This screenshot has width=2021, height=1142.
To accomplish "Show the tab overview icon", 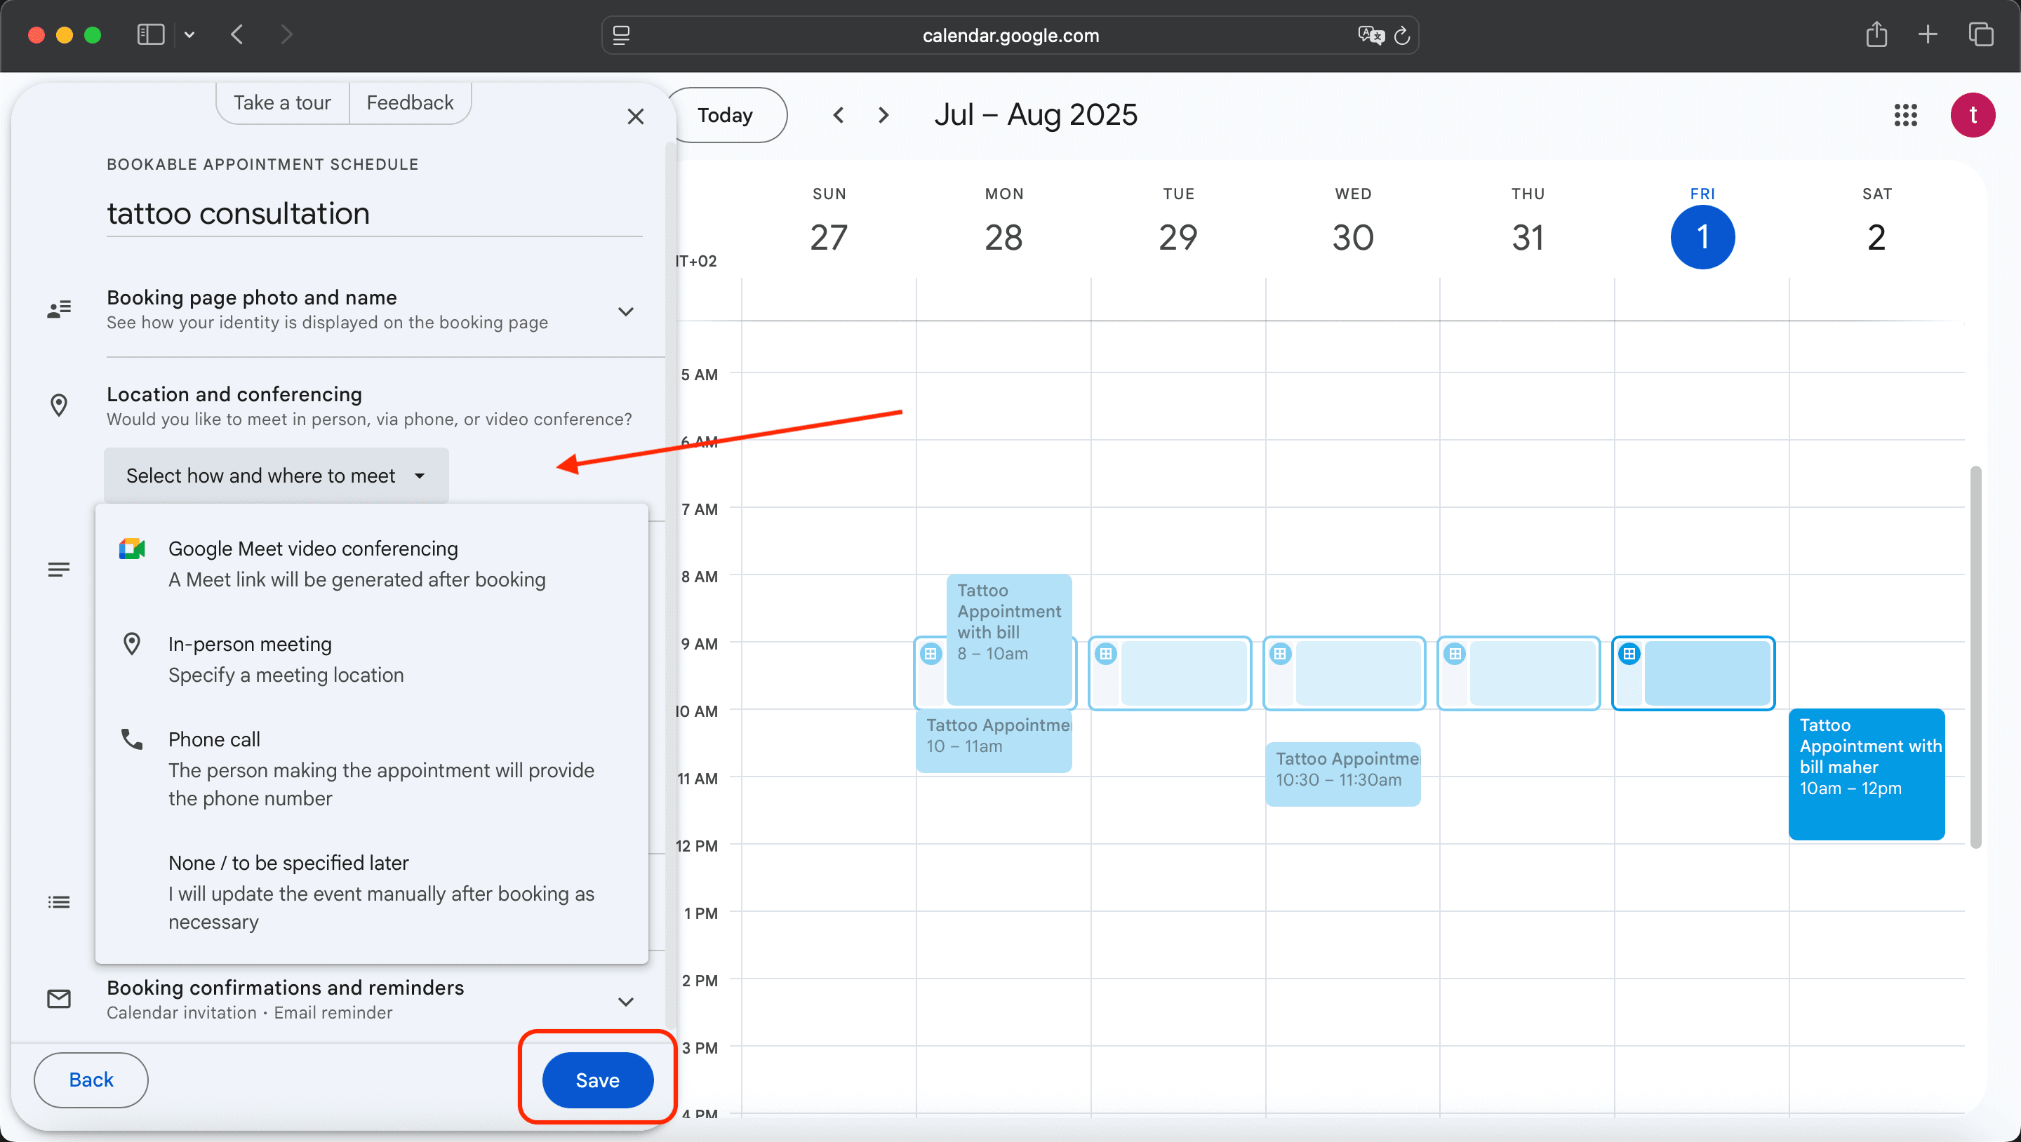I will click(x=1980, y=34).
